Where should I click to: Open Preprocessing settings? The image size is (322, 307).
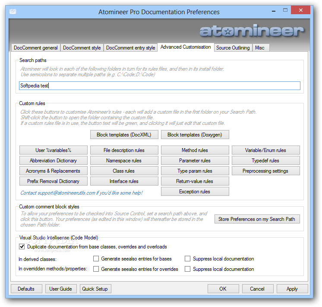[x=266, y=171]
